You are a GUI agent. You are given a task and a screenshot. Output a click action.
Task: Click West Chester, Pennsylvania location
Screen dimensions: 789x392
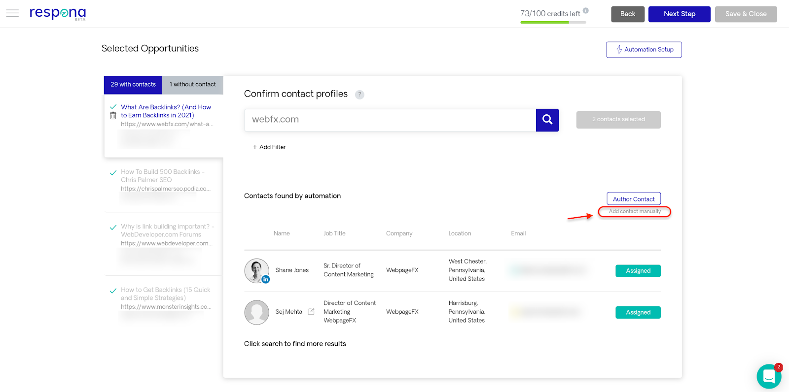tap(467, 270)
